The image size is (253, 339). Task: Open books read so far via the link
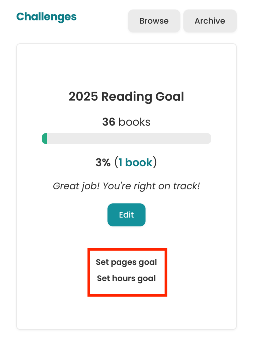pyautogui.click(x=136, y=162)
